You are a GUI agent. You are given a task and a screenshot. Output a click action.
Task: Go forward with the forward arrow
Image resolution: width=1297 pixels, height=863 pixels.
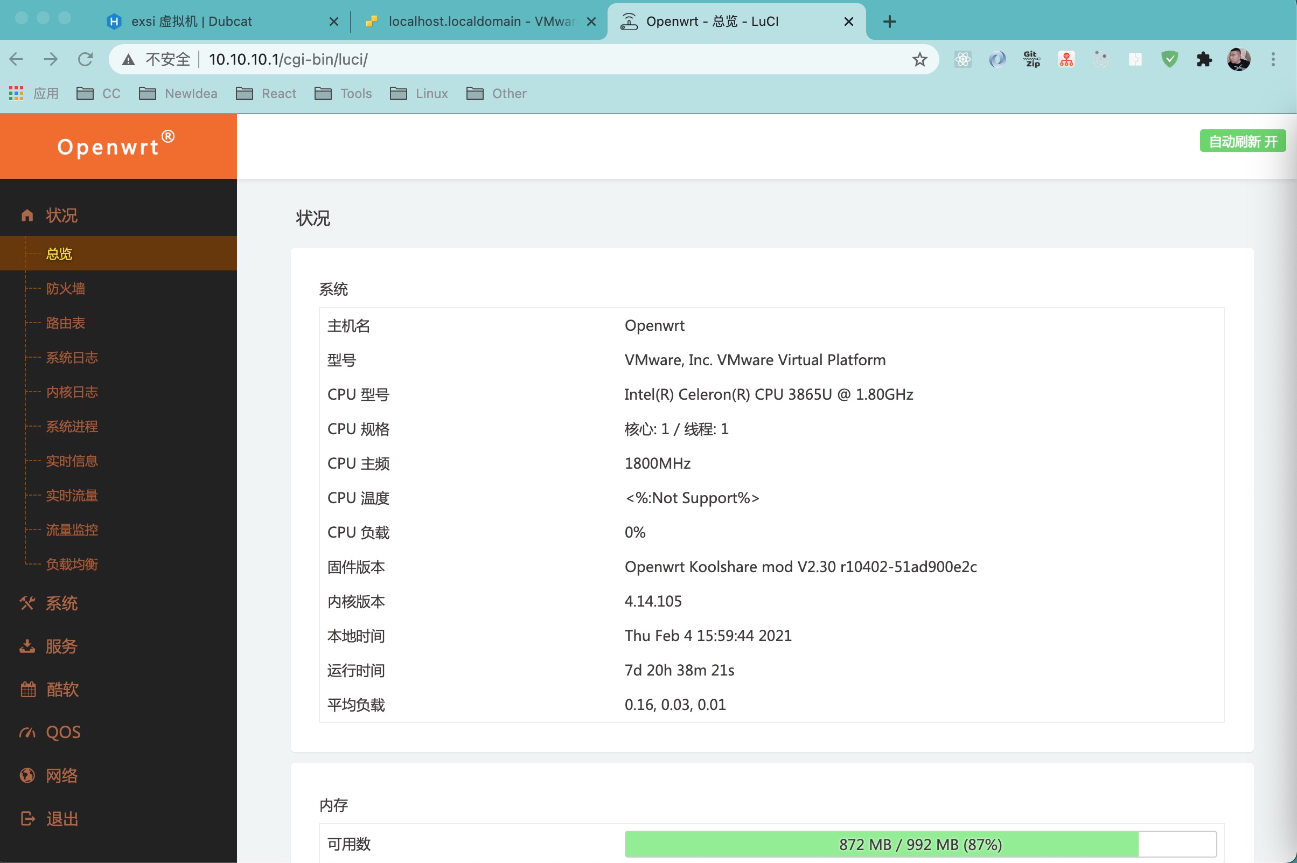point(51,59)
